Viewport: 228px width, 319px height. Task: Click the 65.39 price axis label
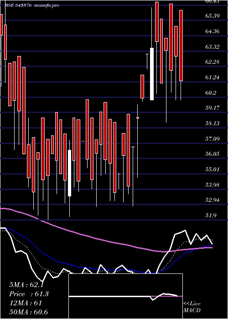tap(212, 16)
